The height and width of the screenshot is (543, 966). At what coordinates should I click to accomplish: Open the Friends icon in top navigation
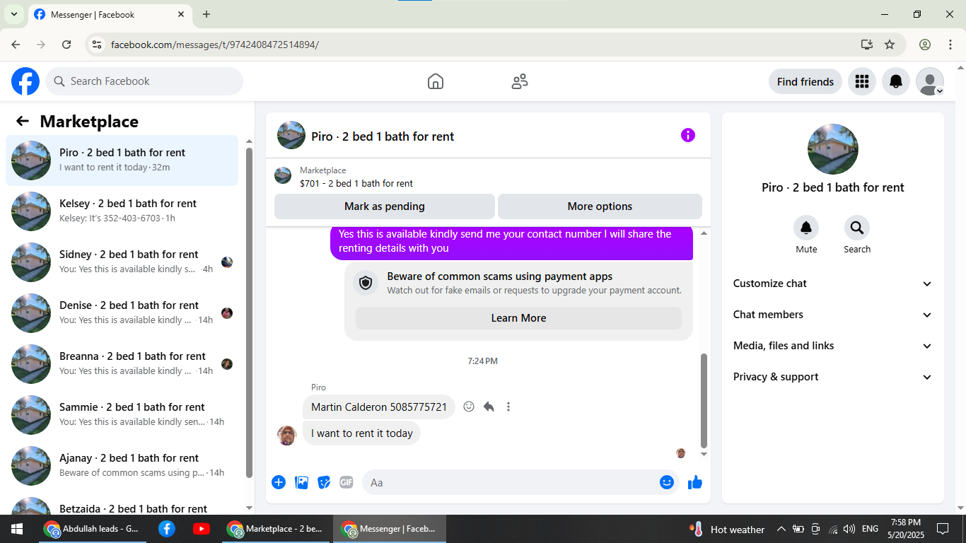click(x=520, y=81)
